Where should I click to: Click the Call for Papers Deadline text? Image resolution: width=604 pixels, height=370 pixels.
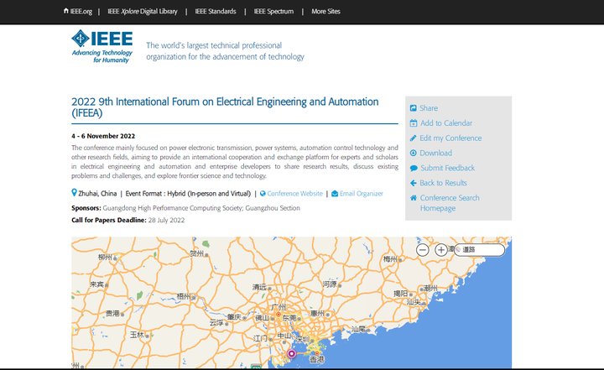tap(128, 220)
